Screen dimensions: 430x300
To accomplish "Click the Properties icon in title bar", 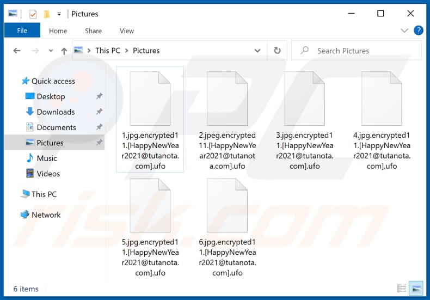I will pyautogui.click(x=32, y=14).
